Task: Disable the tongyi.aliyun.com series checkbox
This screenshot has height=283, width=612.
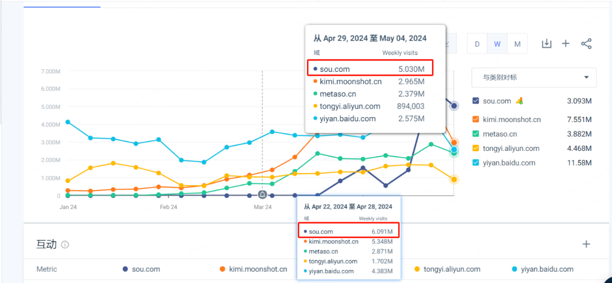Action: pos(476,148)
